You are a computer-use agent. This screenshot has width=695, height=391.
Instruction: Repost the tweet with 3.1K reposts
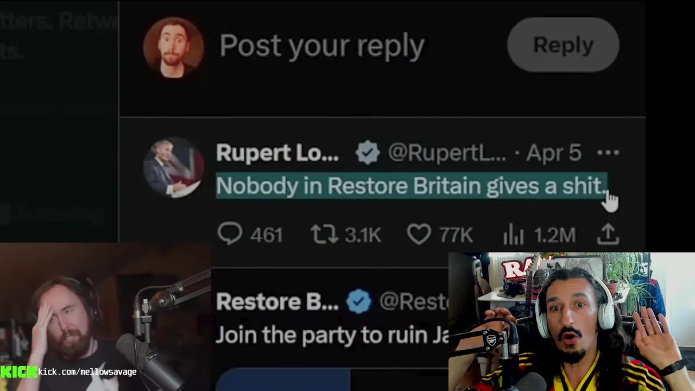(324, 235)
